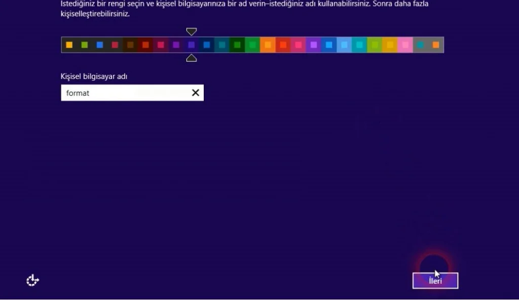Pick the first swatch with yellow square
Screen dimensions: 519x300
(69, 45)
